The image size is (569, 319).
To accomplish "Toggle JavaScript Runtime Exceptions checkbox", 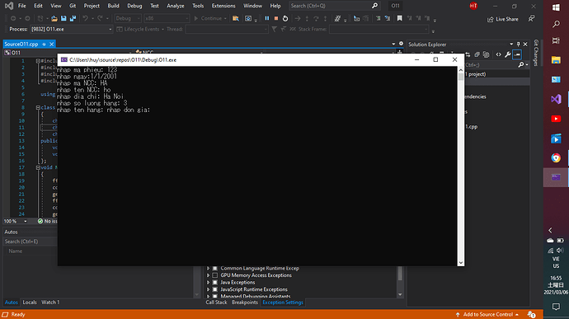I will coord(215,289).
